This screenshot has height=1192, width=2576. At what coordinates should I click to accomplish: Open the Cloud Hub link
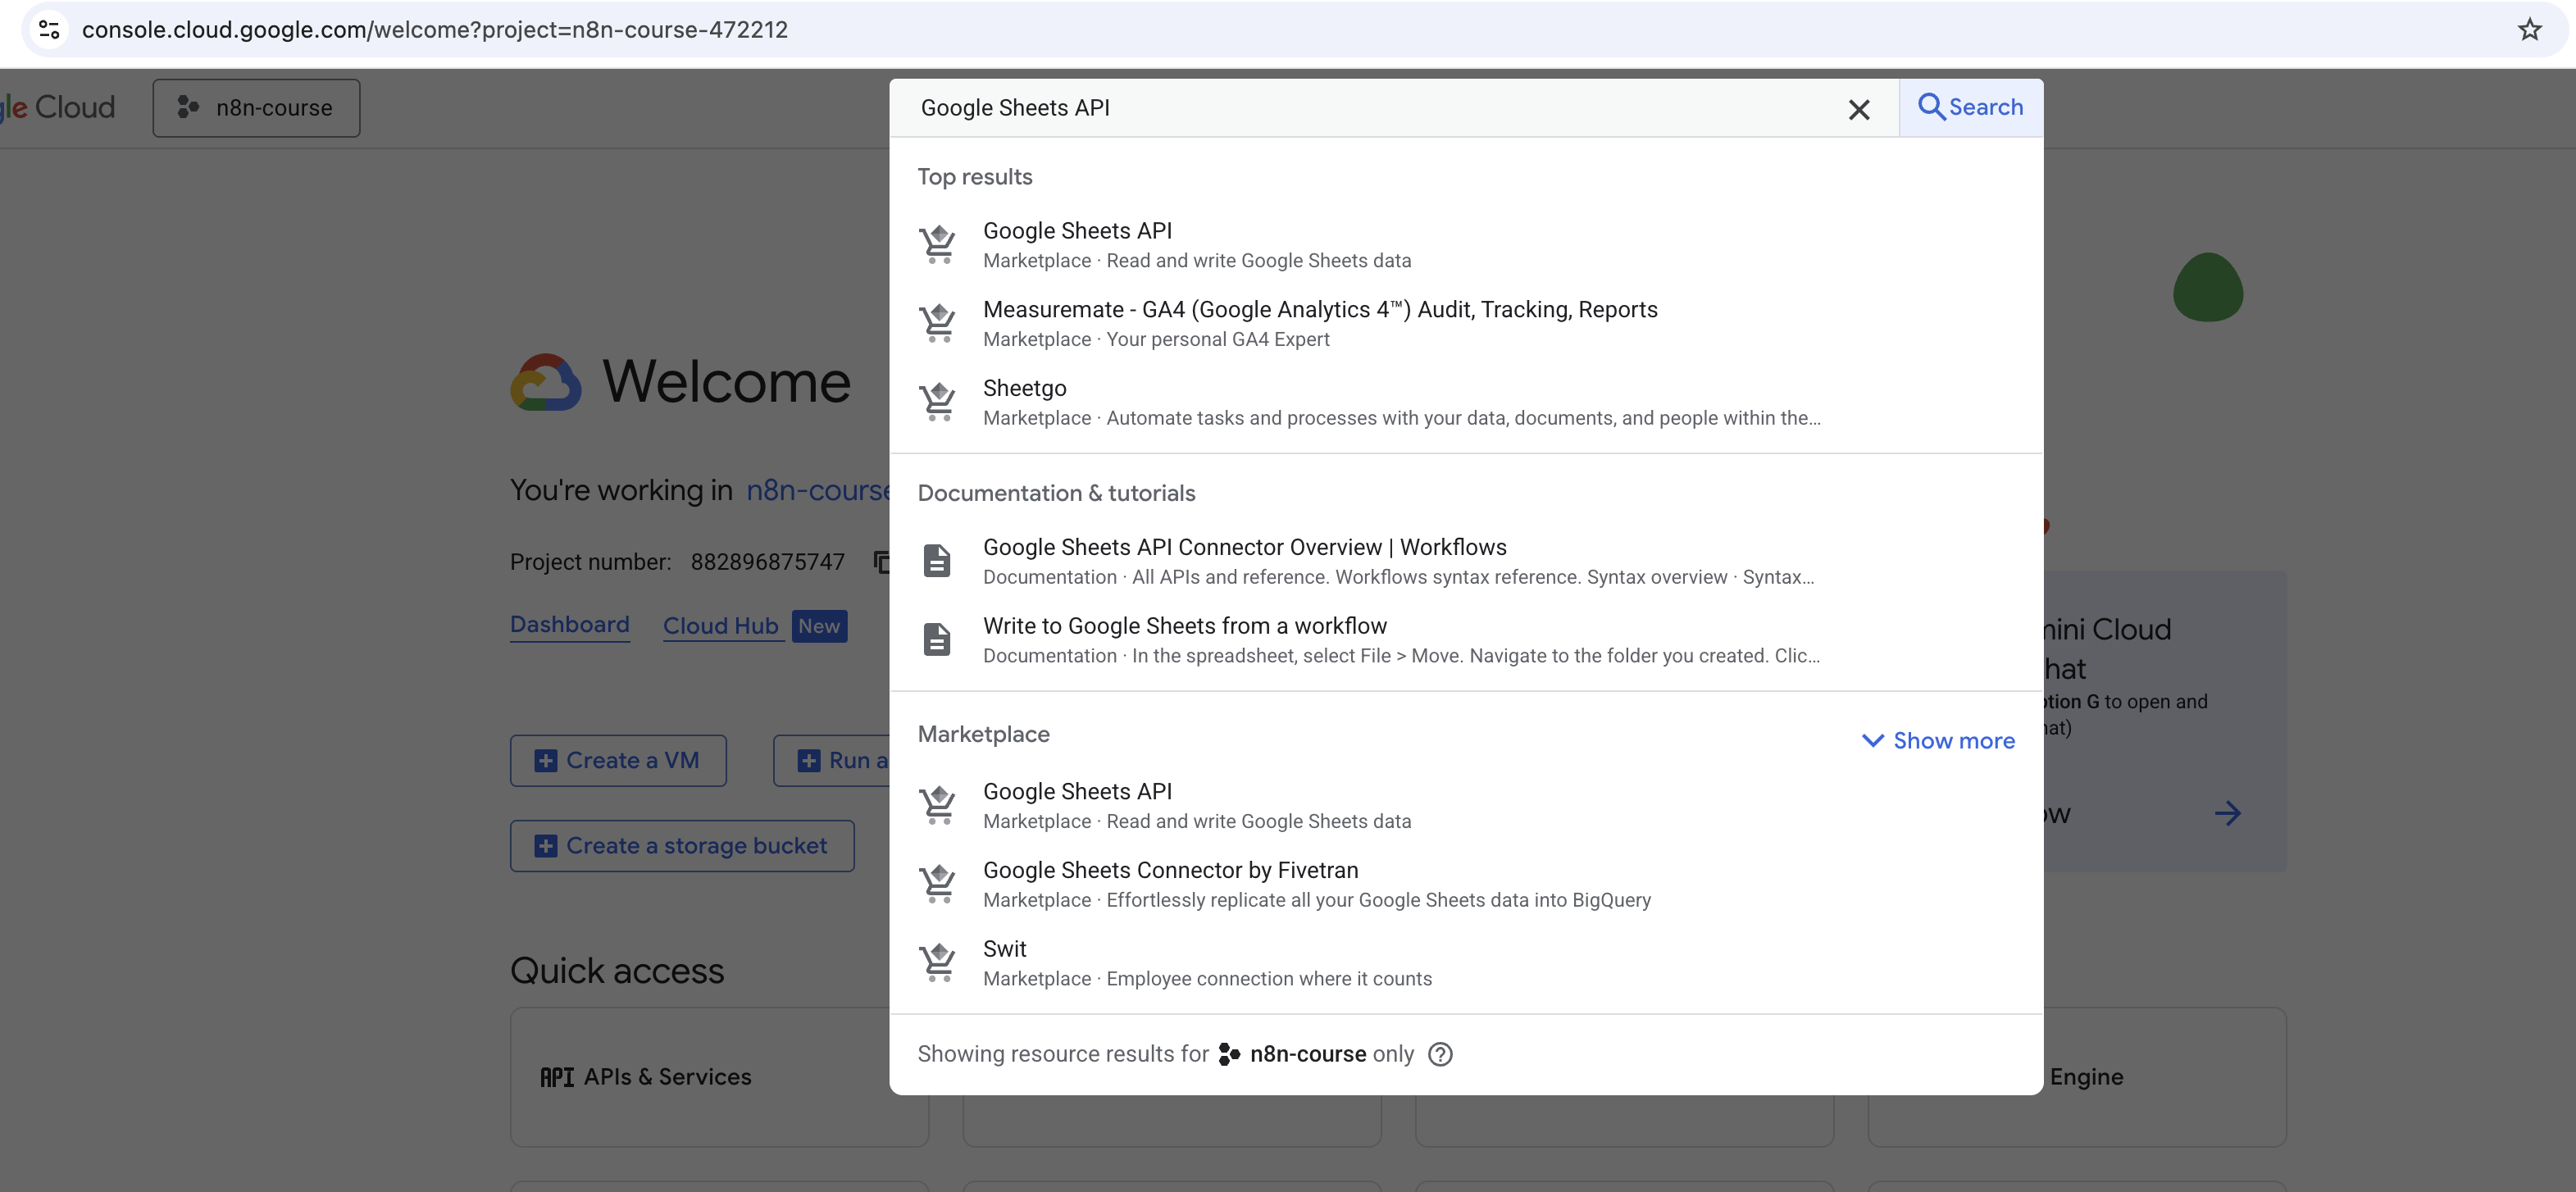tap(721, 626)
